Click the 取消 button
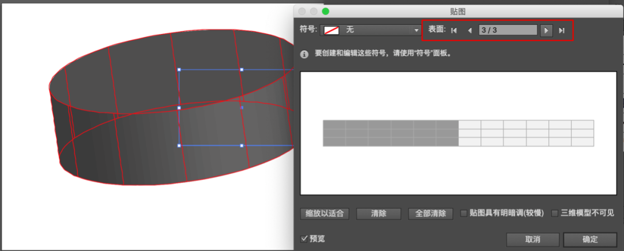 point(533,239)
